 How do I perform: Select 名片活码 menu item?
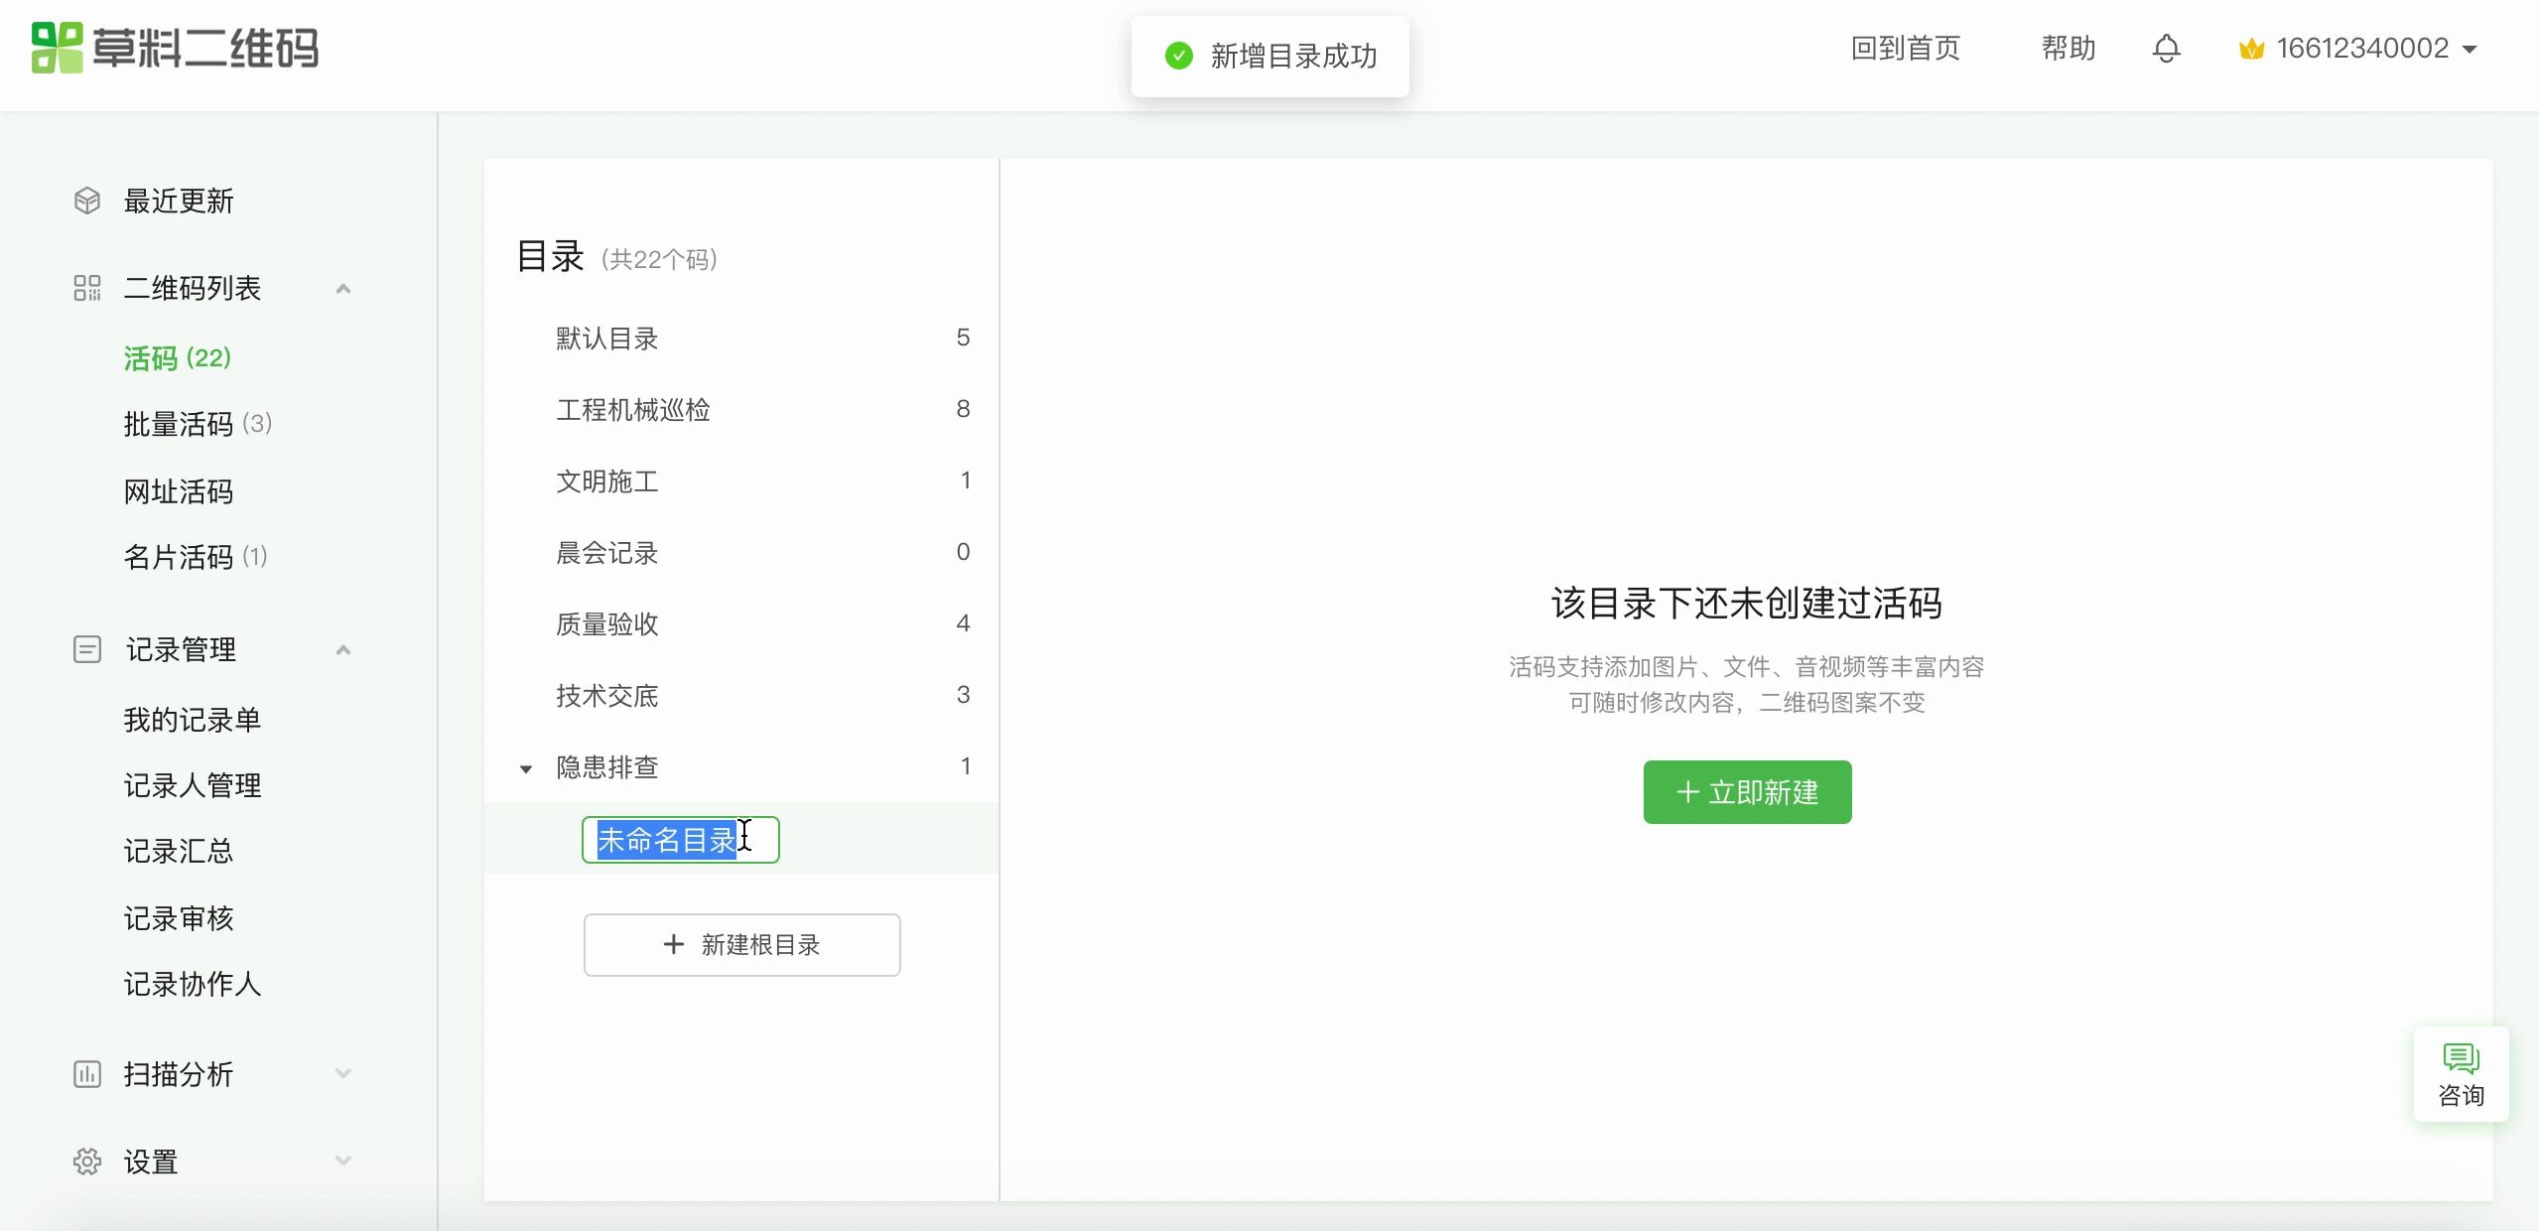click(x=196, y=557)
